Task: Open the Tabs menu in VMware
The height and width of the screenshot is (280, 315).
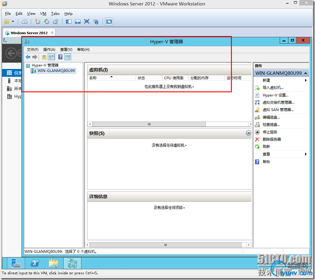Action: pos(55,14)
